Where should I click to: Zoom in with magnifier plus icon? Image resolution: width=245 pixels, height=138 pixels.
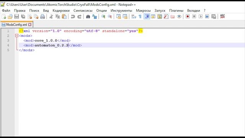[x=103, y=16]
